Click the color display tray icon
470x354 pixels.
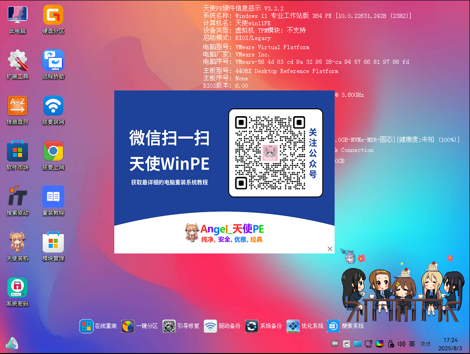380,344
